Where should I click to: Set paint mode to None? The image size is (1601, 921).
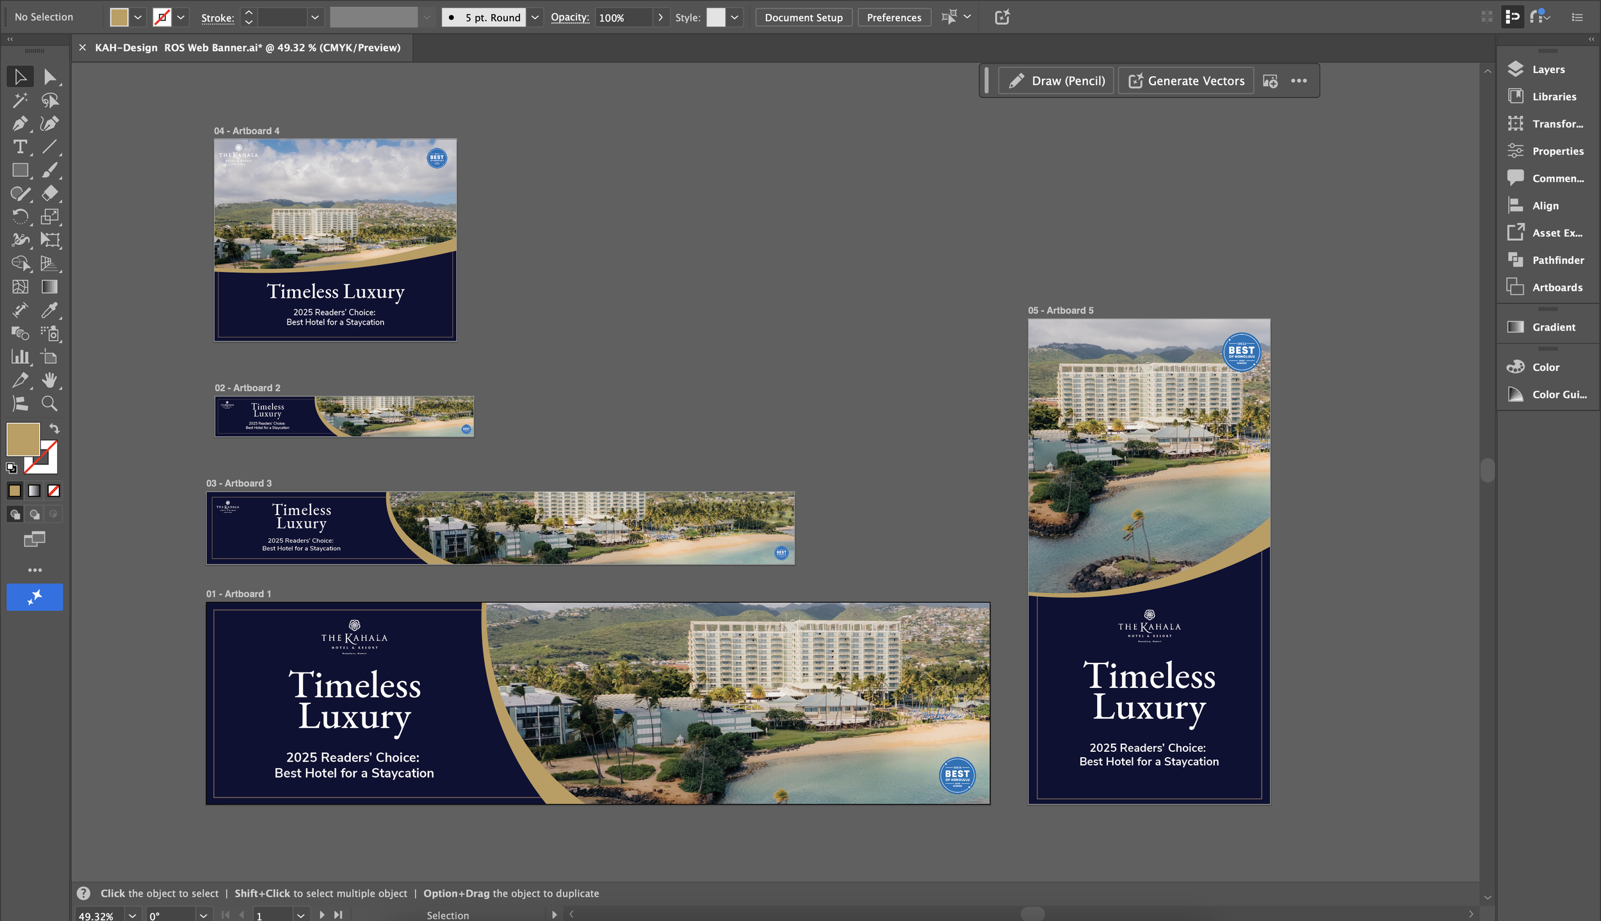[54, 491]
